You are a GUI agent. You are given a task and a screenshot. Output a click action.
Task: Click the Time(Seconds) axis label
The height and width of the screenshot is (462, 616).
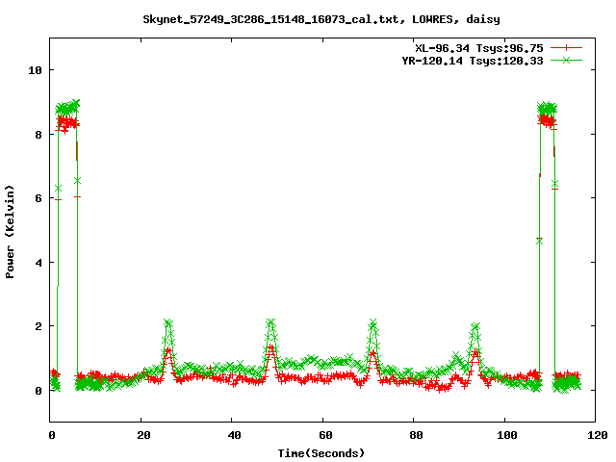321,453
